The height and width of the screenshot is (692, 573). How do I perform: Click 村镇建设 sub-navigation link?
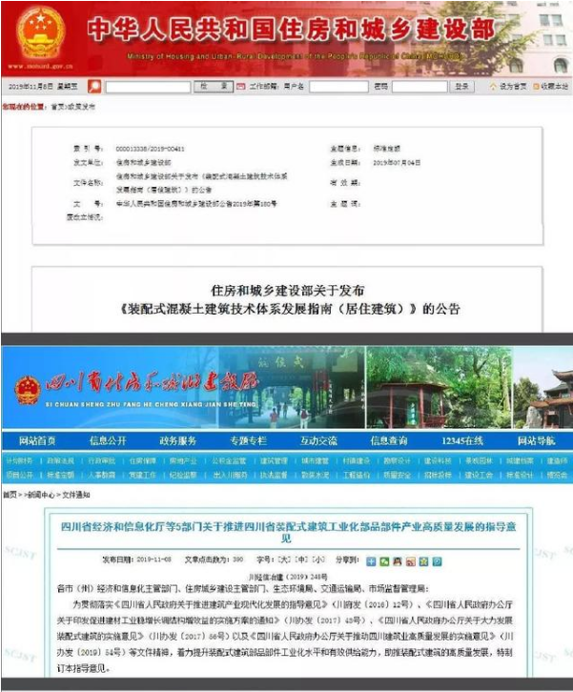tap(356, 460)
